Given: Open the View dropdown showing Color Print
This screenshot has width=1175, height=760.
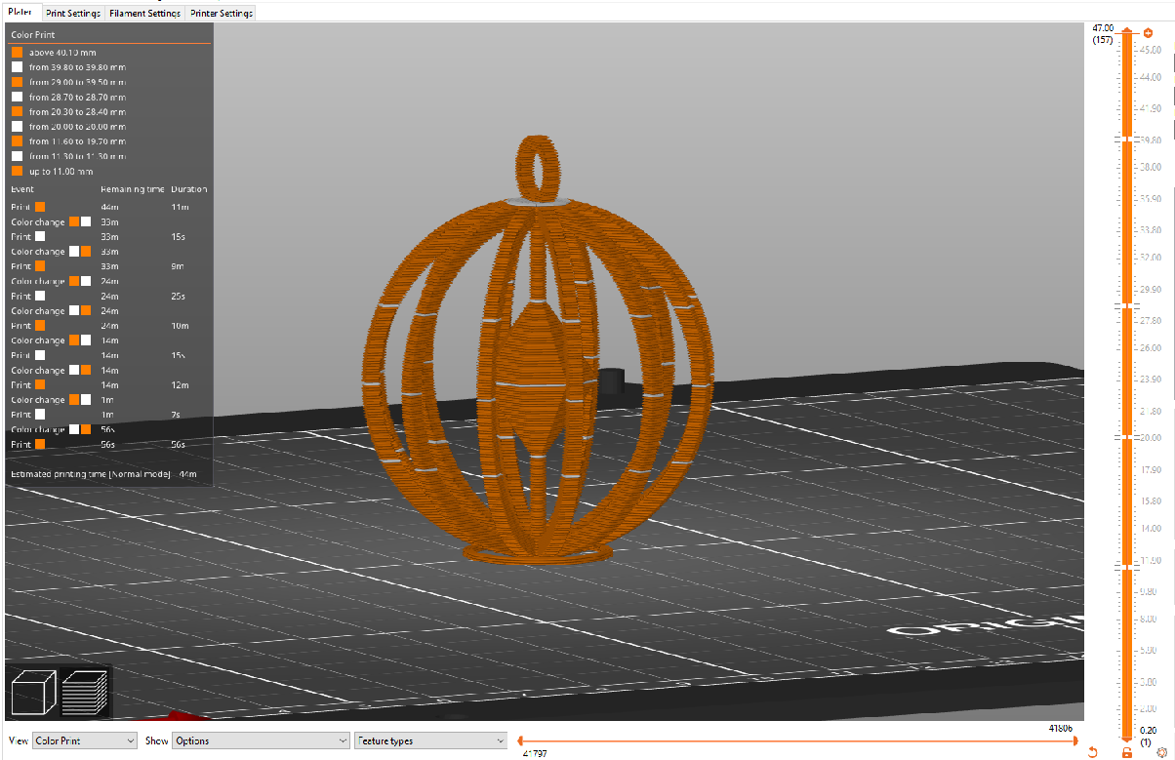Looking at the screenshot, I should (85, 740).
